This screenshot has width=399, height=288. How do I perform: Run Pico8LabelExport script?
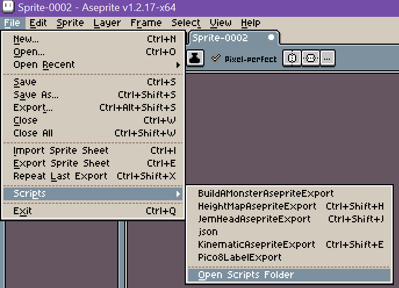(x=289, y=257)
